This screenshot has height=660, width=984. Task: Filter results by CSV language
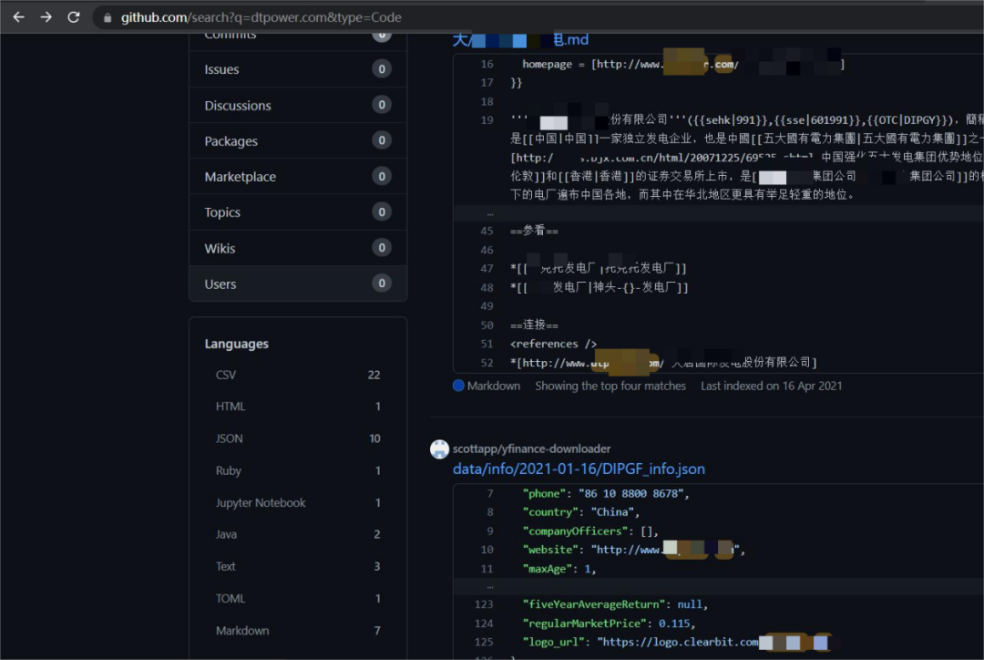pos(298,375)
